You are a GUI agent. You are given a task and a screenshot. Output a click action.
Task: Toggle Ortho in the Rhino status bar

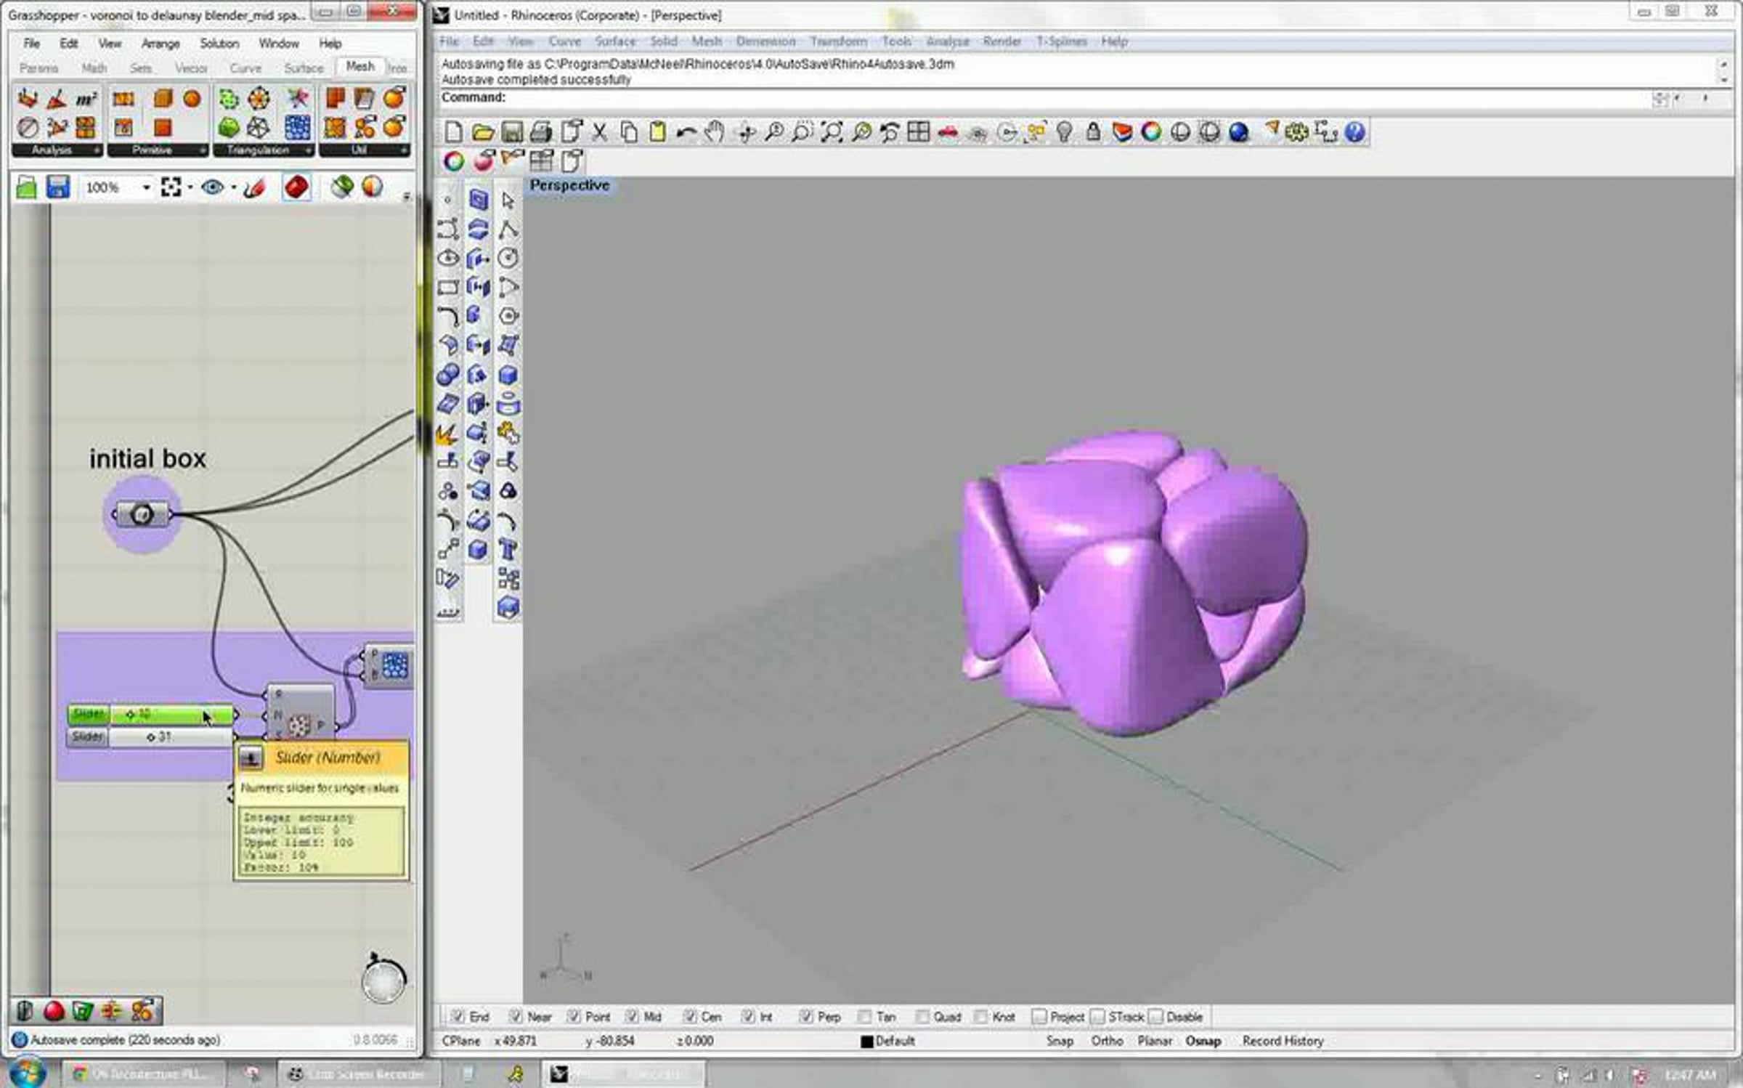pos(1107,1041)
